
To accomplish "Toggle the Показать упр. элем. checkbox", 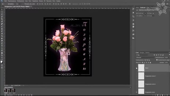I will (23, 4).
